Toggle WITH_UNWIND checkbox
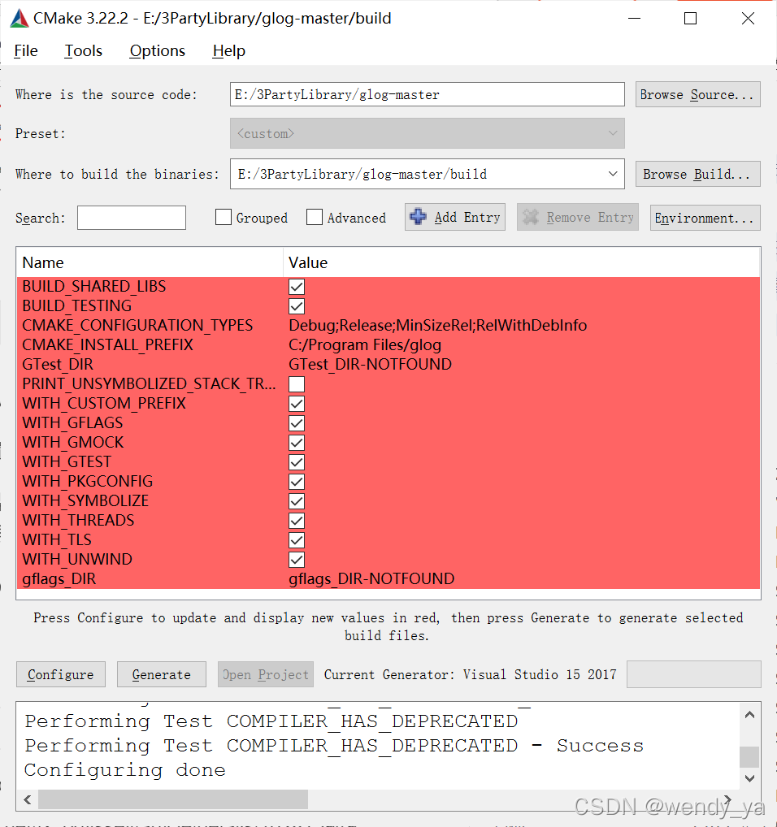The height and width of the screenshot is (827, 777). [x=297, y=560]
